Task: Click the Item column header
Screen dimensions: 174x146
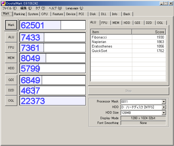Action: point(111,32)
